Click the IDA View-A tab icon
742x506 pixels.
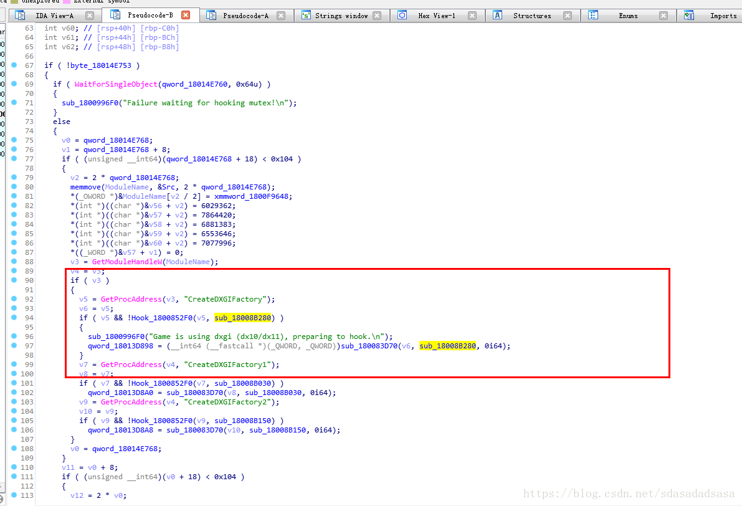(x=20, y=16)
